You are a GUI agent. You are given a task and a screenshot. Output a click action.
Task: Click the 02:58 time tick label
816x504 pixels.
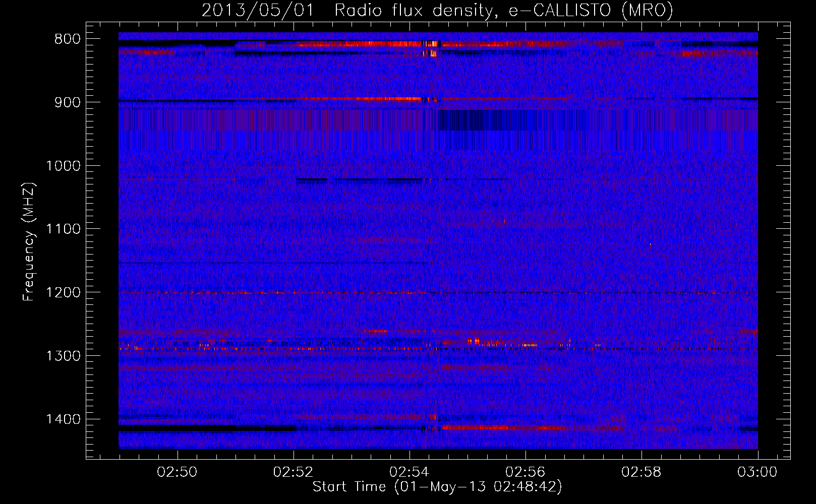click(x=641, y=472)
